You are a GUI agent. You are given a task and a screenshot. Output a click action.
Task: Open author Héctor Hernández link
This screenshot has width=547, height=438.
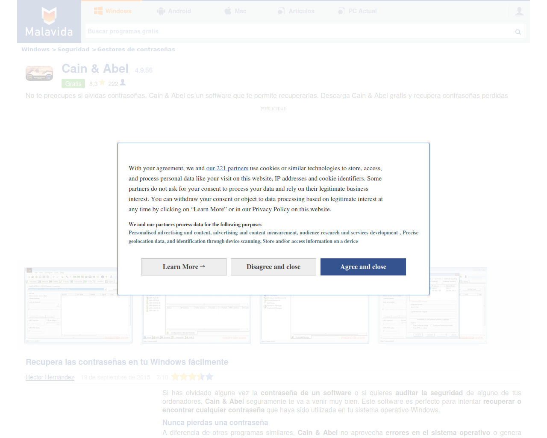[x=50, y=377]
